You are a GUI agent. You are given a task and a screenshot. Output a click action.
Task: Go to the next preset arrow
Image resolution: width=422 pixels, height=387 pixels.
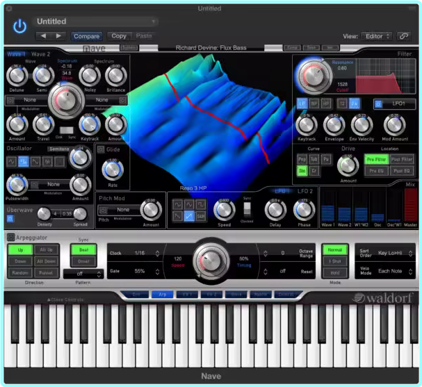pos(58,36)
